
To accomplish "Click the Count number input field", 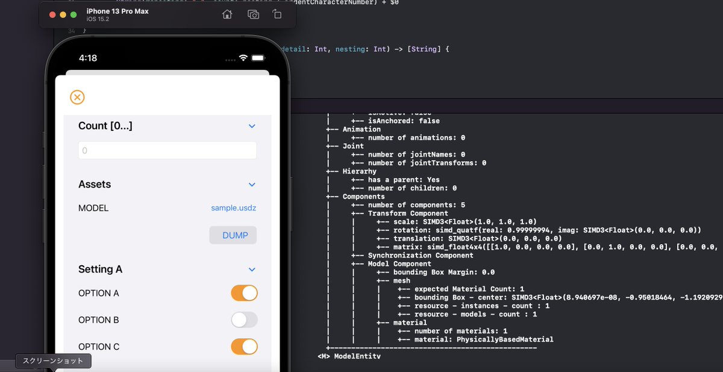I will pyautogui.click(x=167, y=150).
